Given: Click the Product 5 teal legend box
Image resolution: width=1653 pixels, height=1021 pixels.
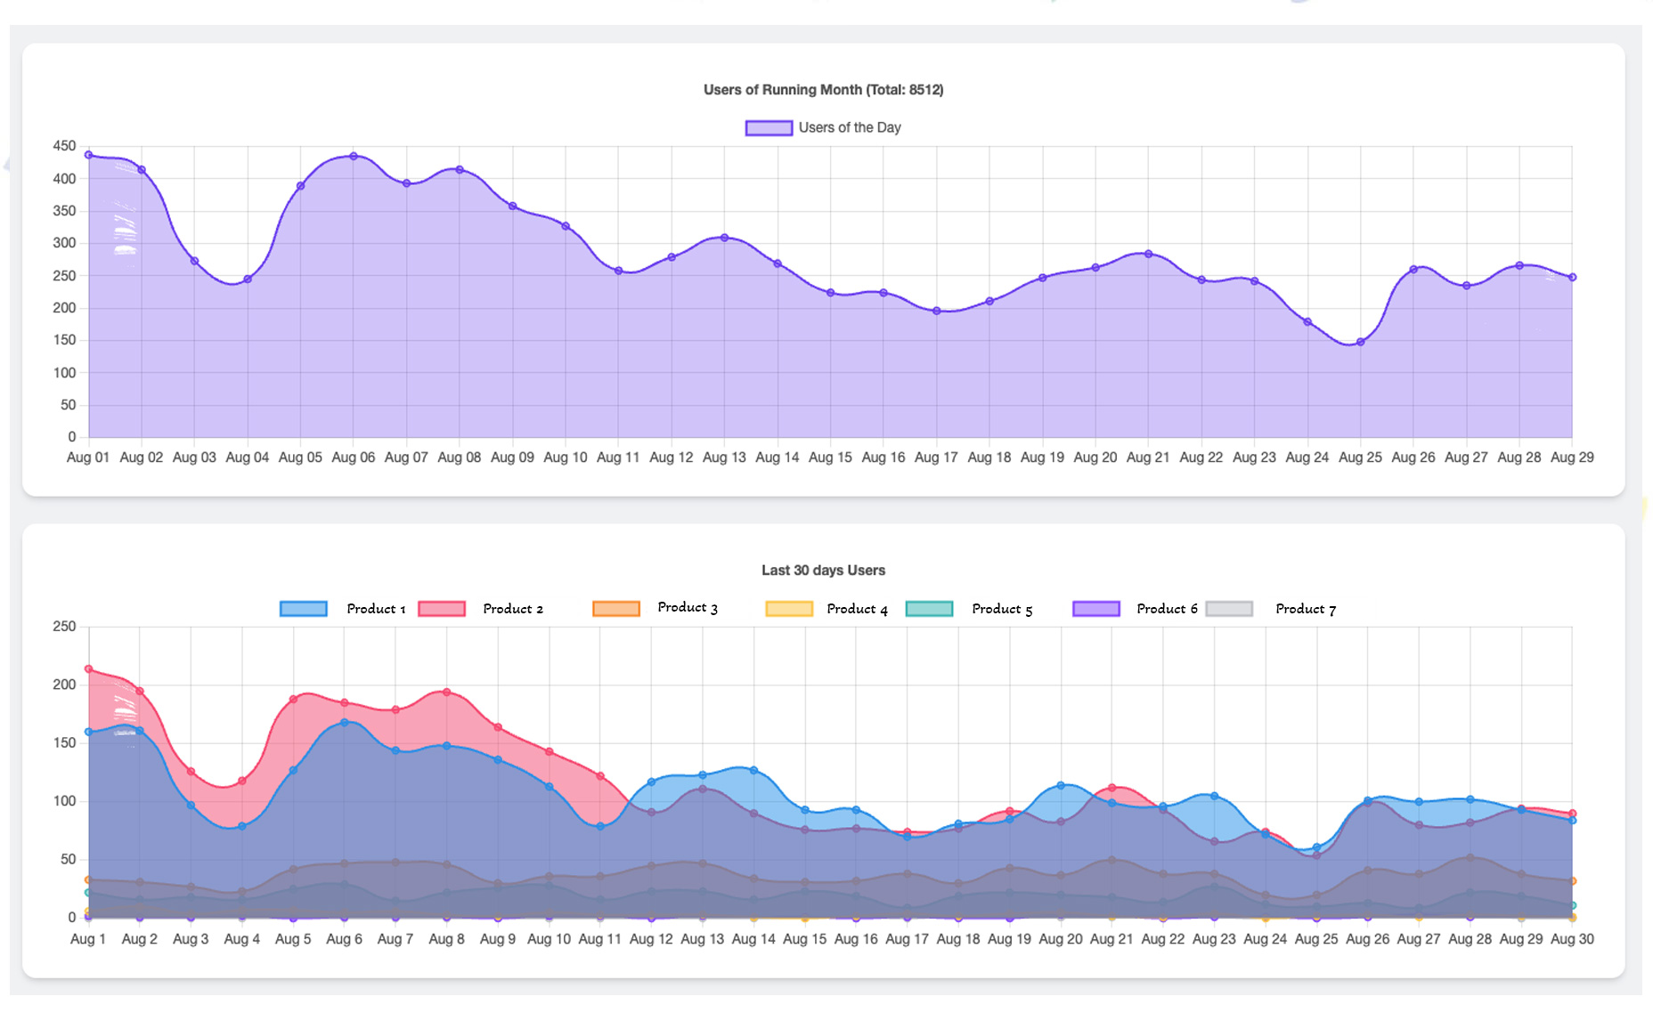Looking at the screenshot, I should click(929, 609).
